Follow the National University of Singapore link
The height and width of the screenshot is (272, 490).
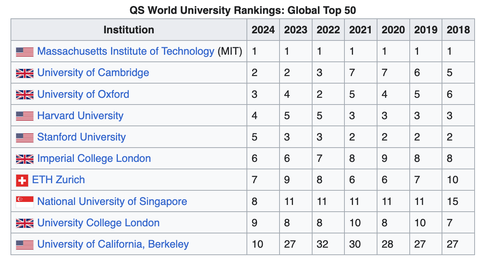pos(112,202)
